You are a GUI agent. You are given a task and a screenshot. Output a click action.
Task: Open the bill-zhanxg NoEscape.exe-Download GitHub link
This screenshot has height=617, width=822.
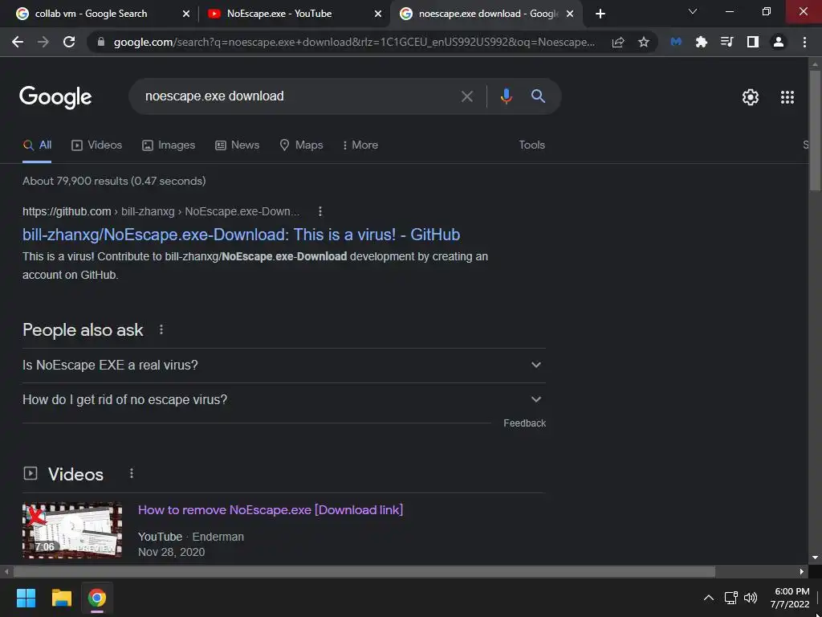coord(241,235)
